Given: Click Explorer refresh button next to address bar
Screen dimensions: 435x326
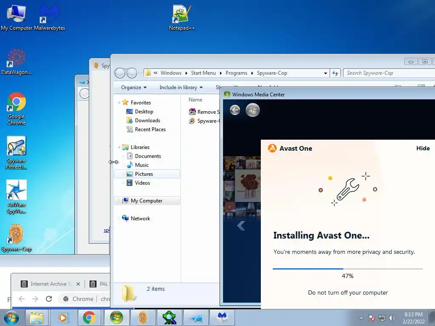Looking at the screenshot, I should (336, 73).
